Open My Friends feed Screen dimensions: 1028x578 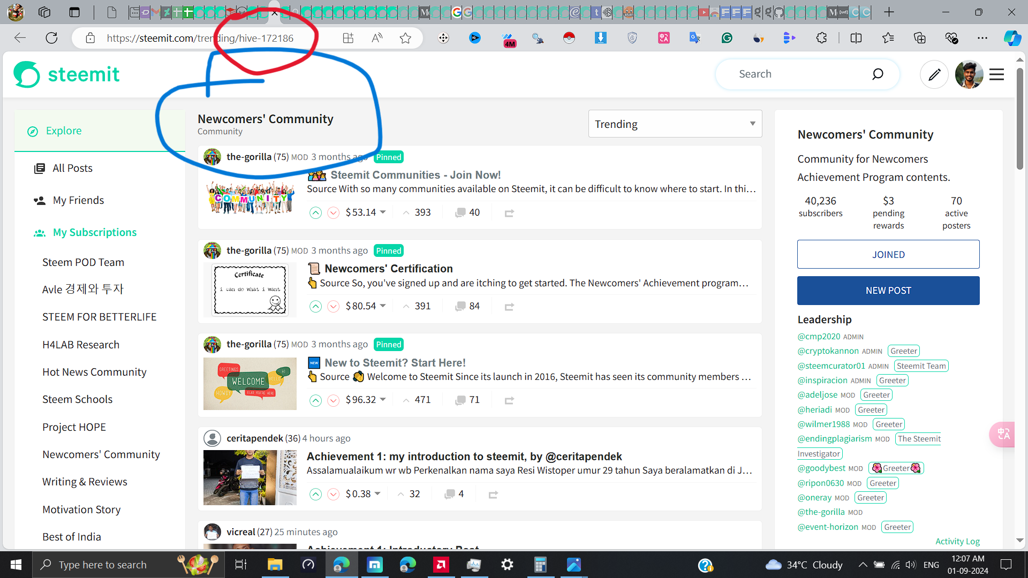(x=78, y=201)
